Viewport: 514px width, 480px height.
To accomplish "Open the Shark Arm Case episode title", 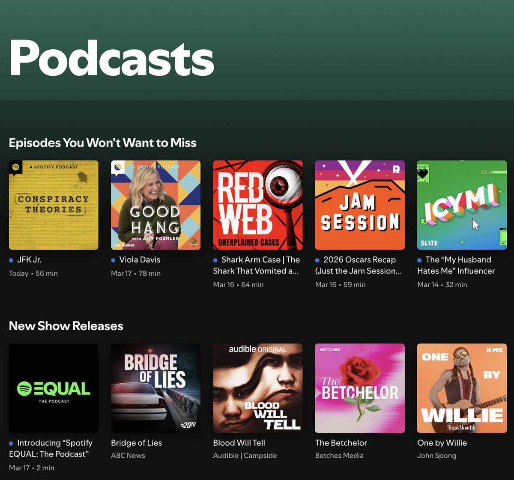I will click(257, 265).
